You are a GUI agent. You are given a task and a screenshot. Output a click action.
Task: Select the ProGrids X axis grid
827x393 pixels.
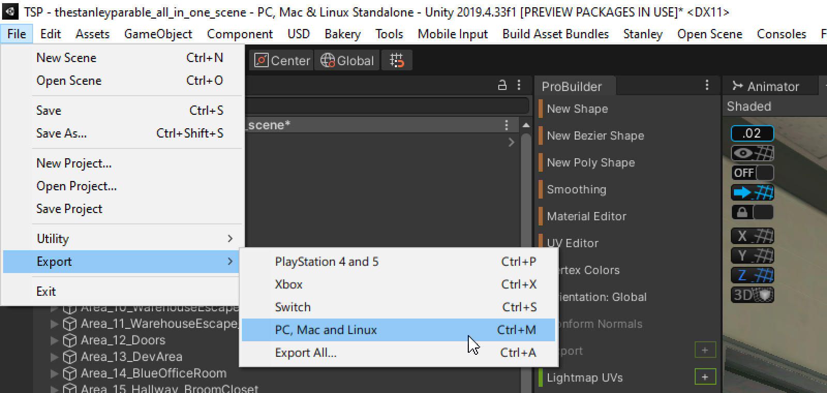click(752, 236)
